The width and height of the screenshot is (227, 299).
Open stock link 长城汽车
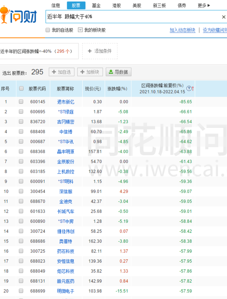[66, 211]
